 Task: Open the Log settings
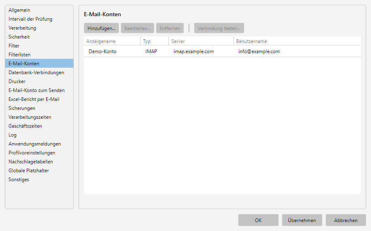(39, 135)
